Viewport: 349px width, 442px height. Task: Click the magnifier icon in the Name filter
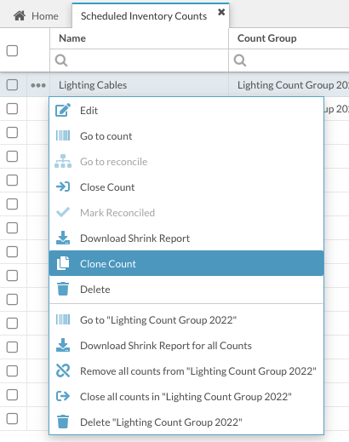click(61, 60)
